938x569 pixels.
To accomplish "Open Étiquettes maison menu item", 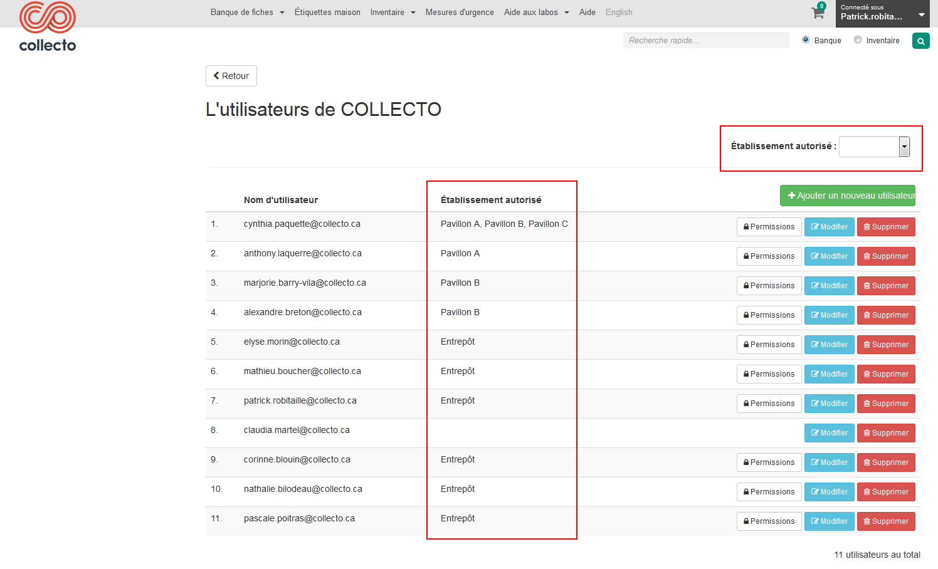I will (327, 13).
